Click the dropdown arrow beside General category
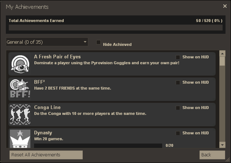The image size is (231, 163). (x=85, y=42)
